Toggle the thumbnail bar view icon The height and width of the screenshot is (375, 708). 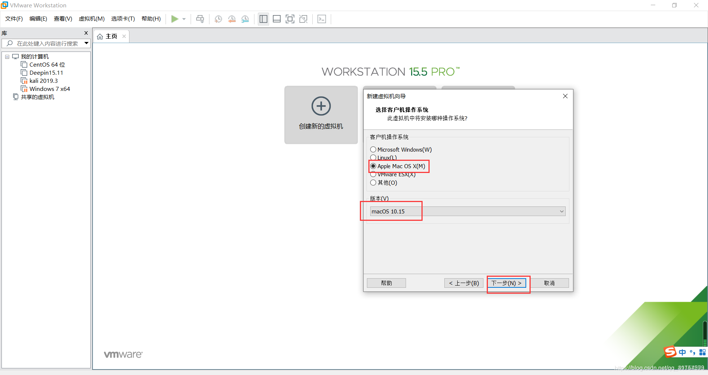pyautogui.click(x=277, y=19)
